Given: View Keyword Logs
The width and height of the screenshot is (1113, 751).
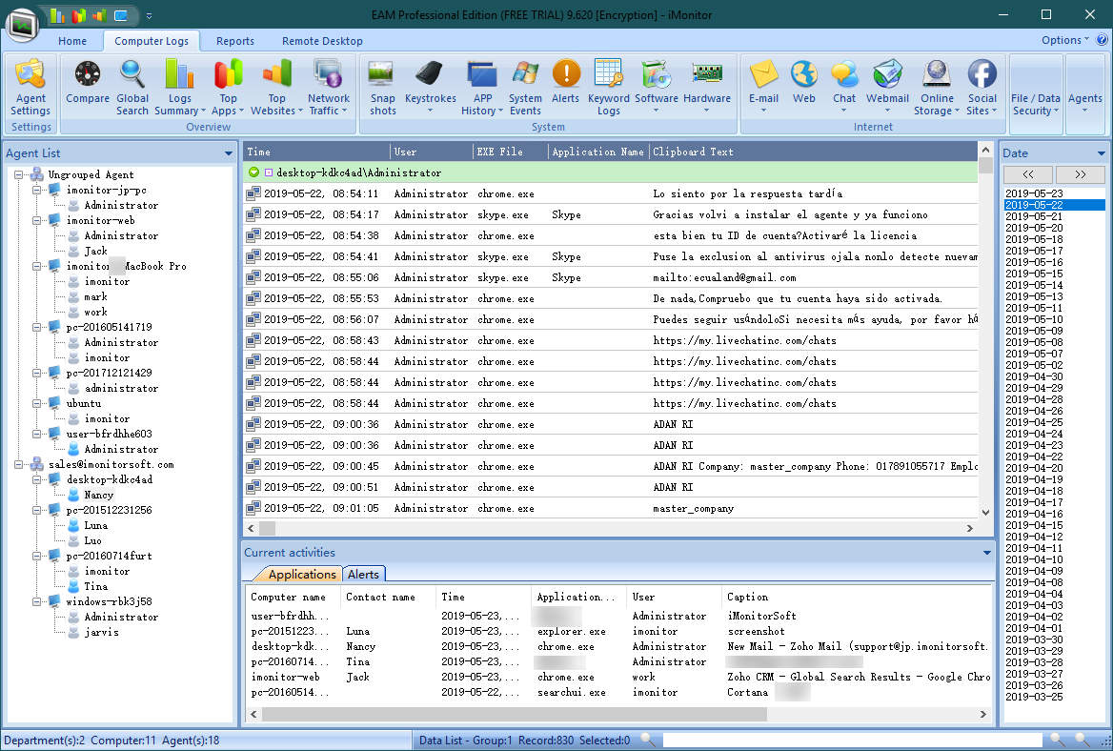Looking at the screenshot, I should coord(608,88).
